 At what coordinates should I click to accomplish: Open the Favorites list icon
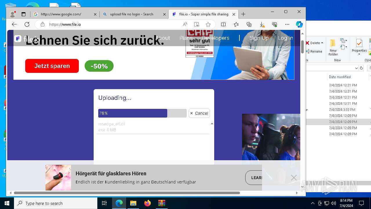(x=236, y=24)
